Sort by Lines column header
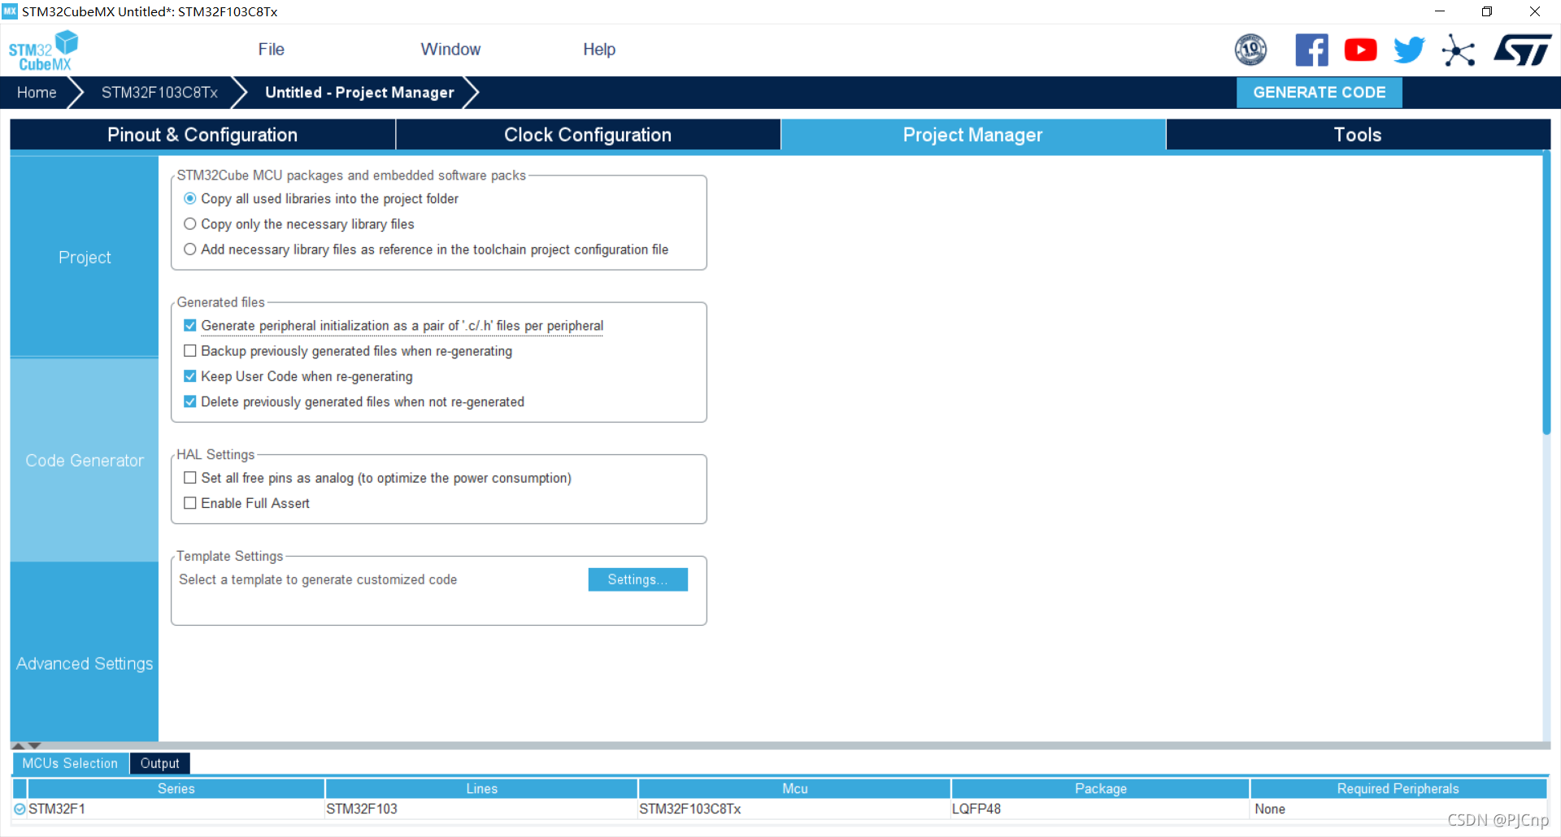The height and width of the screenshot is (837, 1561). [481, 788]
